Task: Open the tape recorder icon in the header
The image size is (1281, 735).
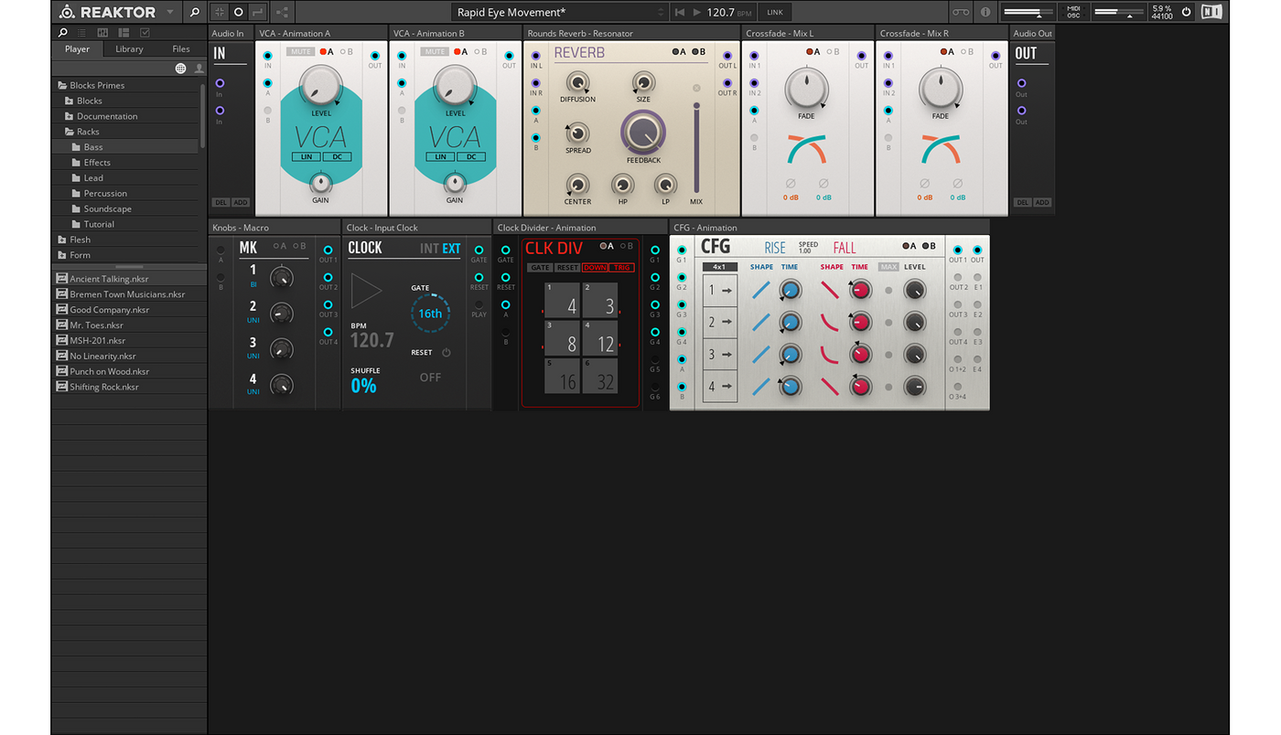Action: tap(960, 12)
